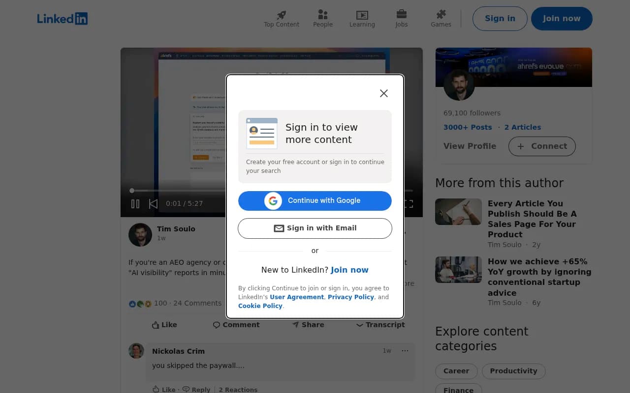Like Tim Soulo's post
Viewport: 630px width, 393px height.
[164, 325]
